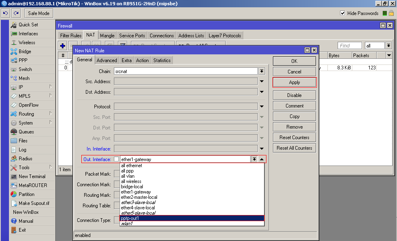Click the Cancel button

[294, 72]
